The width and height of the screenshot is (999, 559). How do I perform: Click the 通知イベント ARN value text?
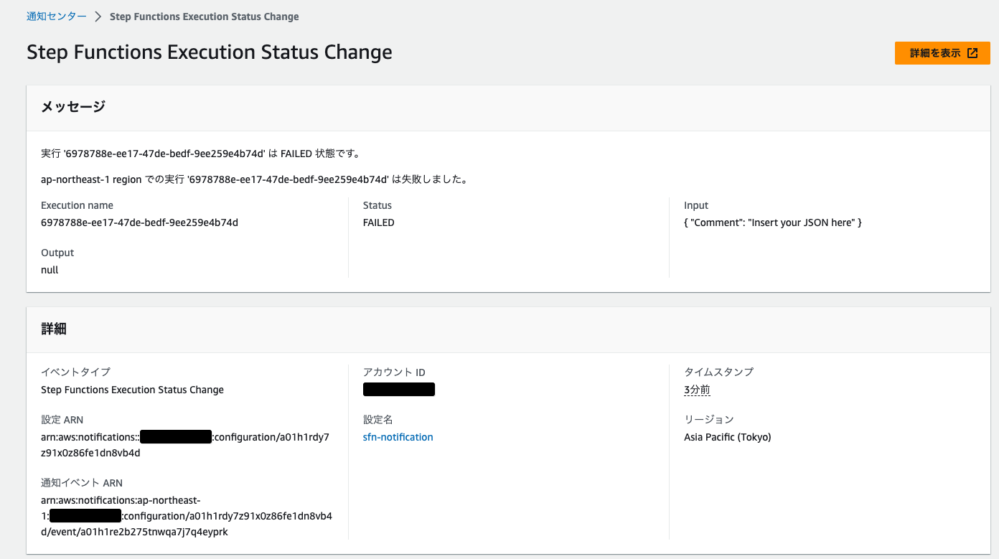pos(184,515)
